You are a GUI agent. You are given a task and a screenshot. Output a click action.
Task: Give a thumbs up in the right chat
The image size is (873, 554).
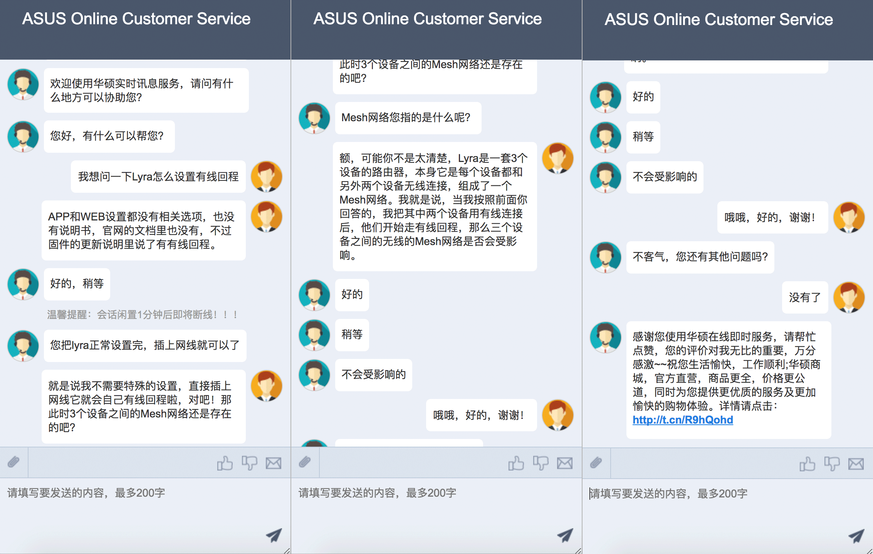pyautogui.click(x=808, y=464)
